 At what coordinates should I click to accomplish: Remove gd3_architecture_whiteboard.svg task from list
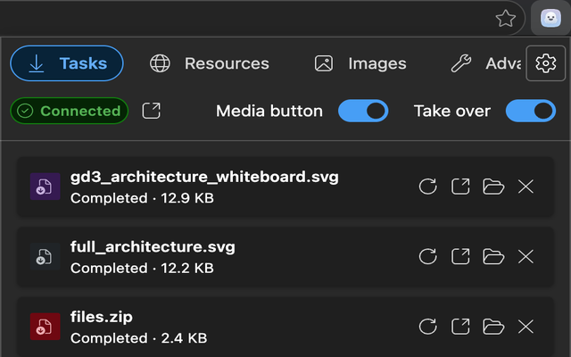[x=525, y=187]
